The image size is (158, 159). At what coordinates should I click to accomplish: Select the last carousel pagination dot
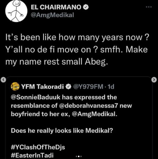coord(81,157)
